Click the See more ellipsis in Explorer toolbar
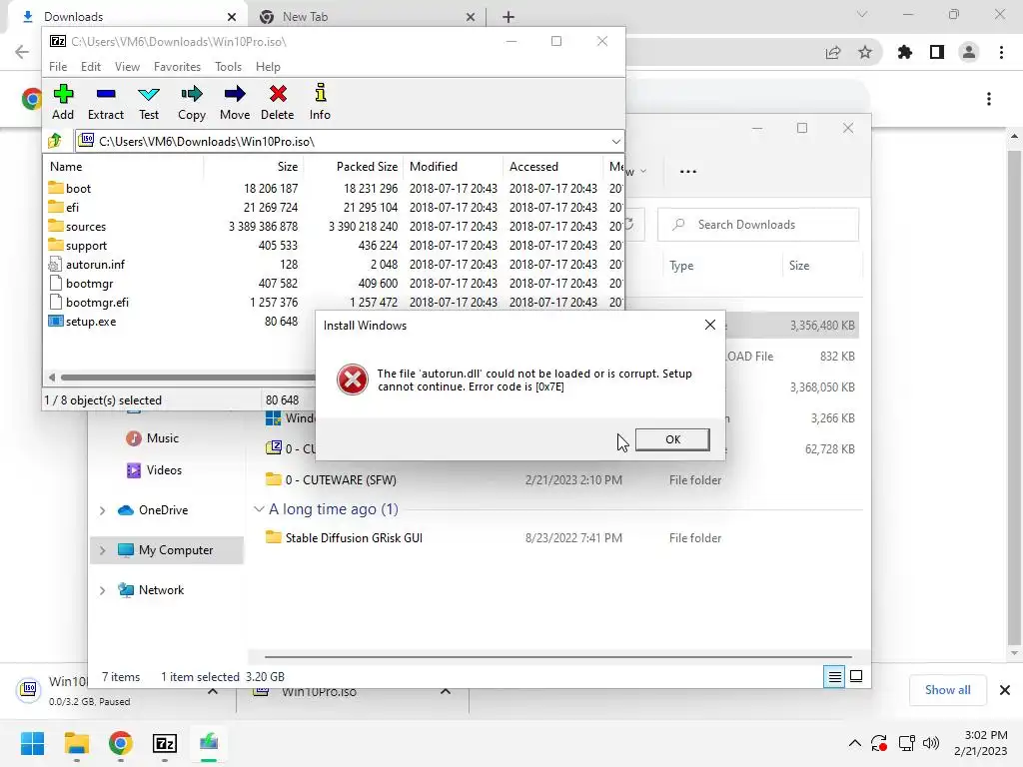 pos(687,171)
